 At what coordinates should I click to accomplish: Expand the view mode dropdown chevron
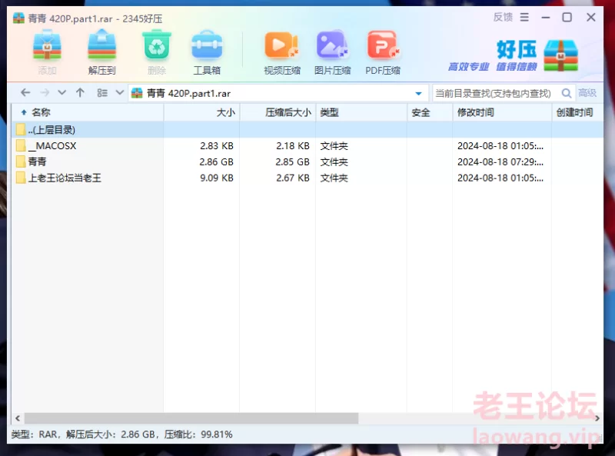coord(120,92)
